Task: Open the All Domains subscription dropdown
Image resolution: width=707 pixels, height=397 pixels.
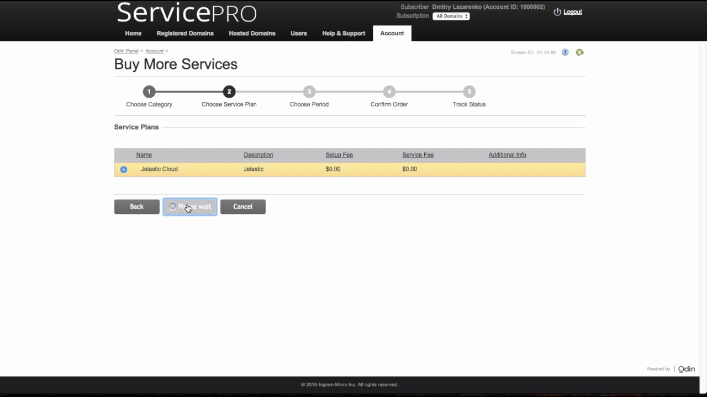Action: 451,16
